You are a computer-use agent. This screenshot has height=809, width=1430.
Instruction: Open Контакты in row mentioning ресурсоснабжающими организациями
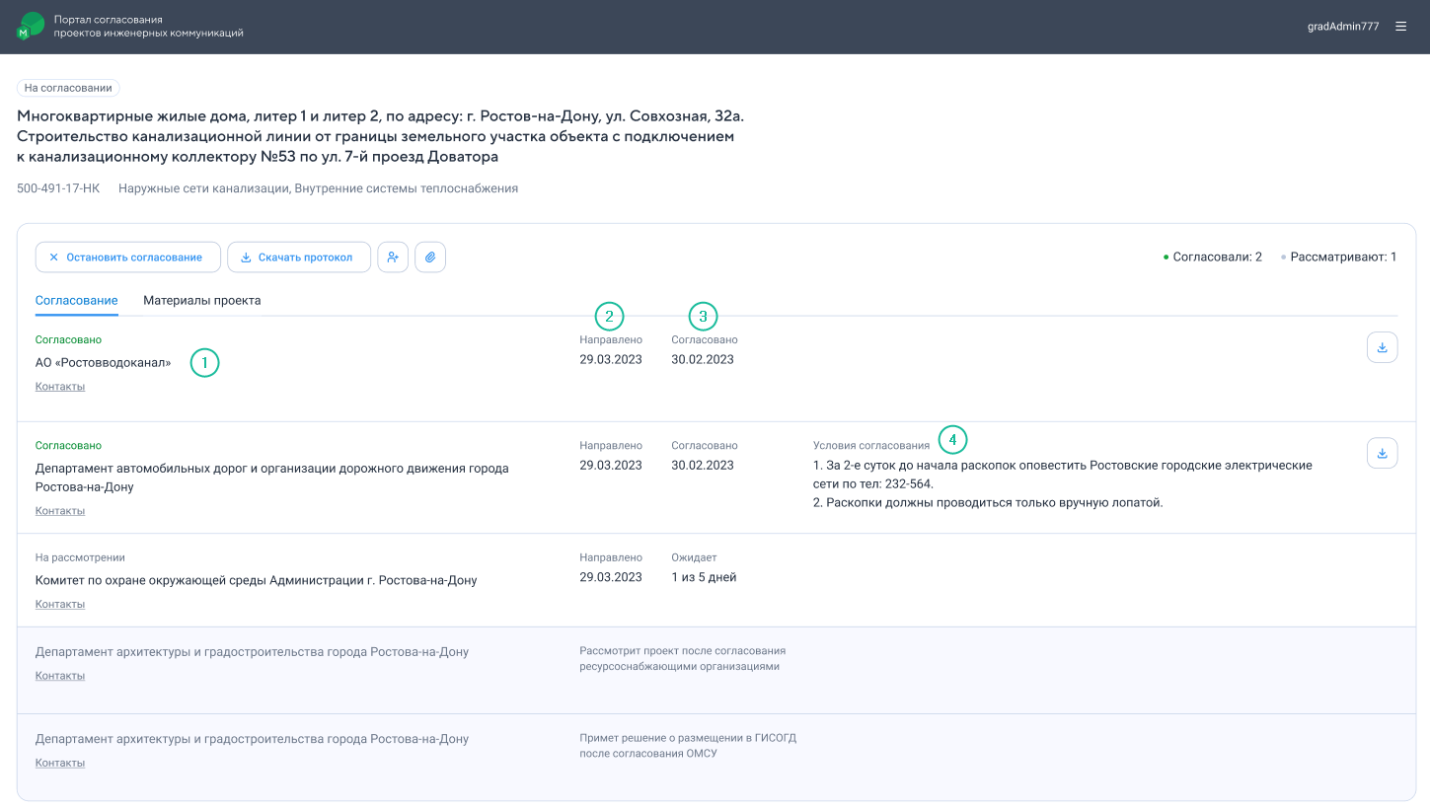pyautogui.click(x=60, y=676)
